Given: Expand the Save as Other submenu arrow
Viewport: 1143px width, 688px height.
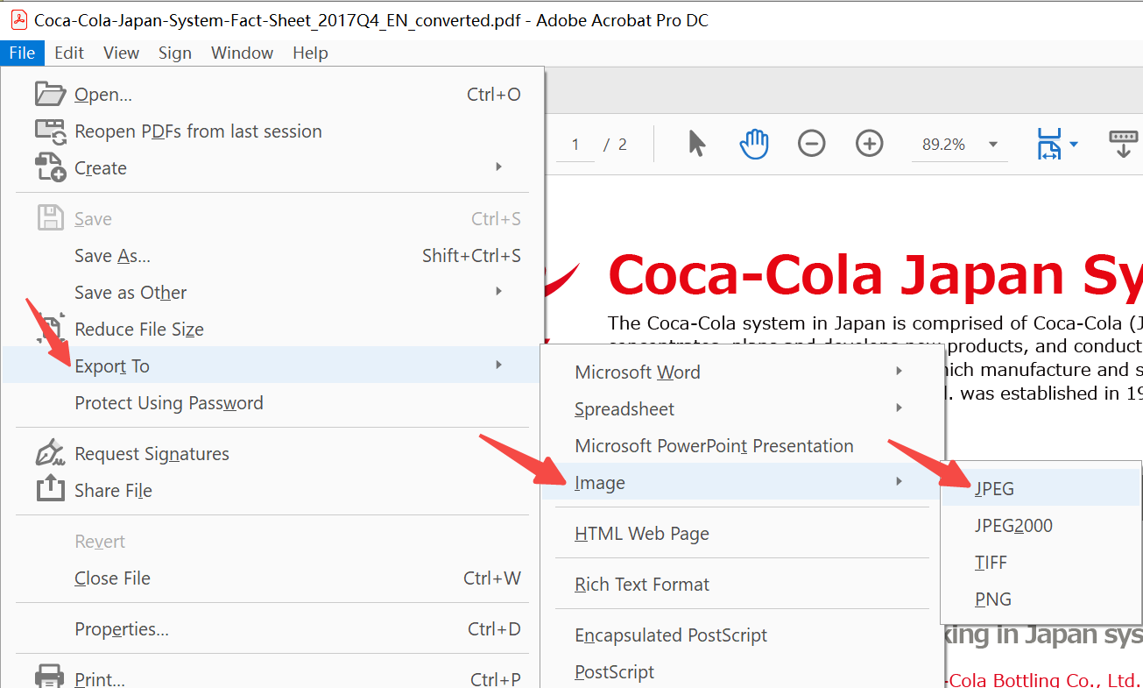Looking at the screenshot, I should 498,291.
